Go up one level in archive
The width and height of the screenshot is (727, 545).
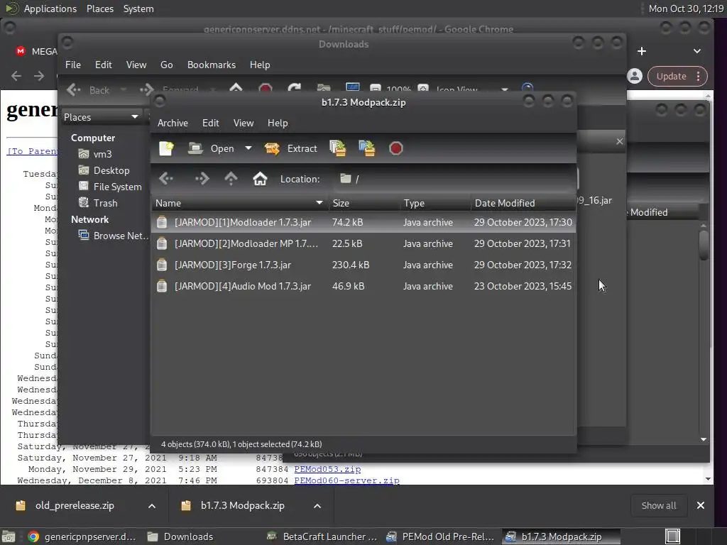point(231,178)
